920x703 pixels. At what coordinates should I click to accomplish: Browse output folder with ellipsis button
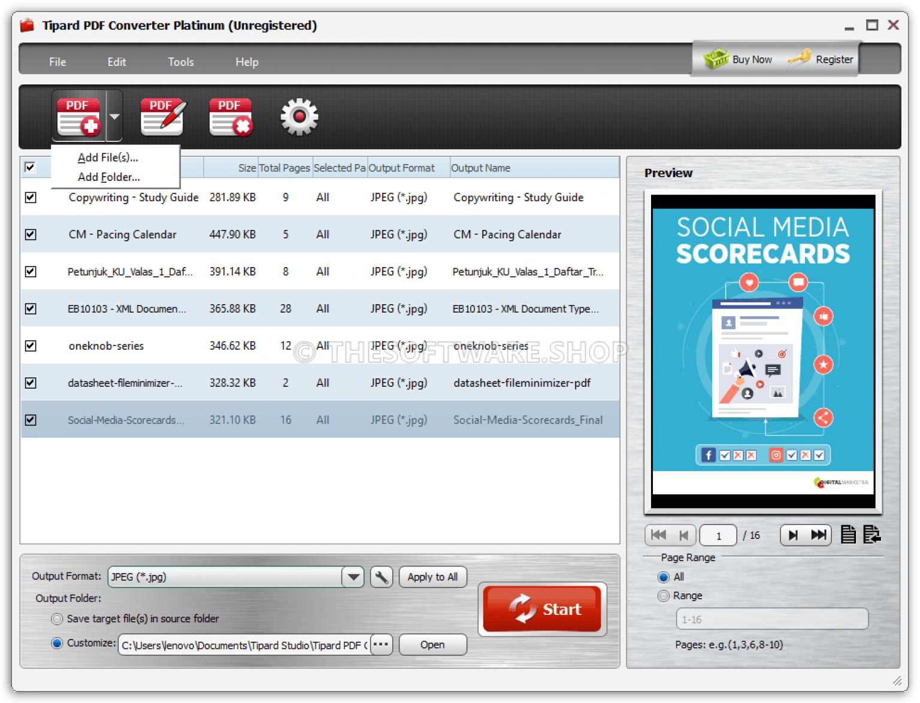(381, 644)
